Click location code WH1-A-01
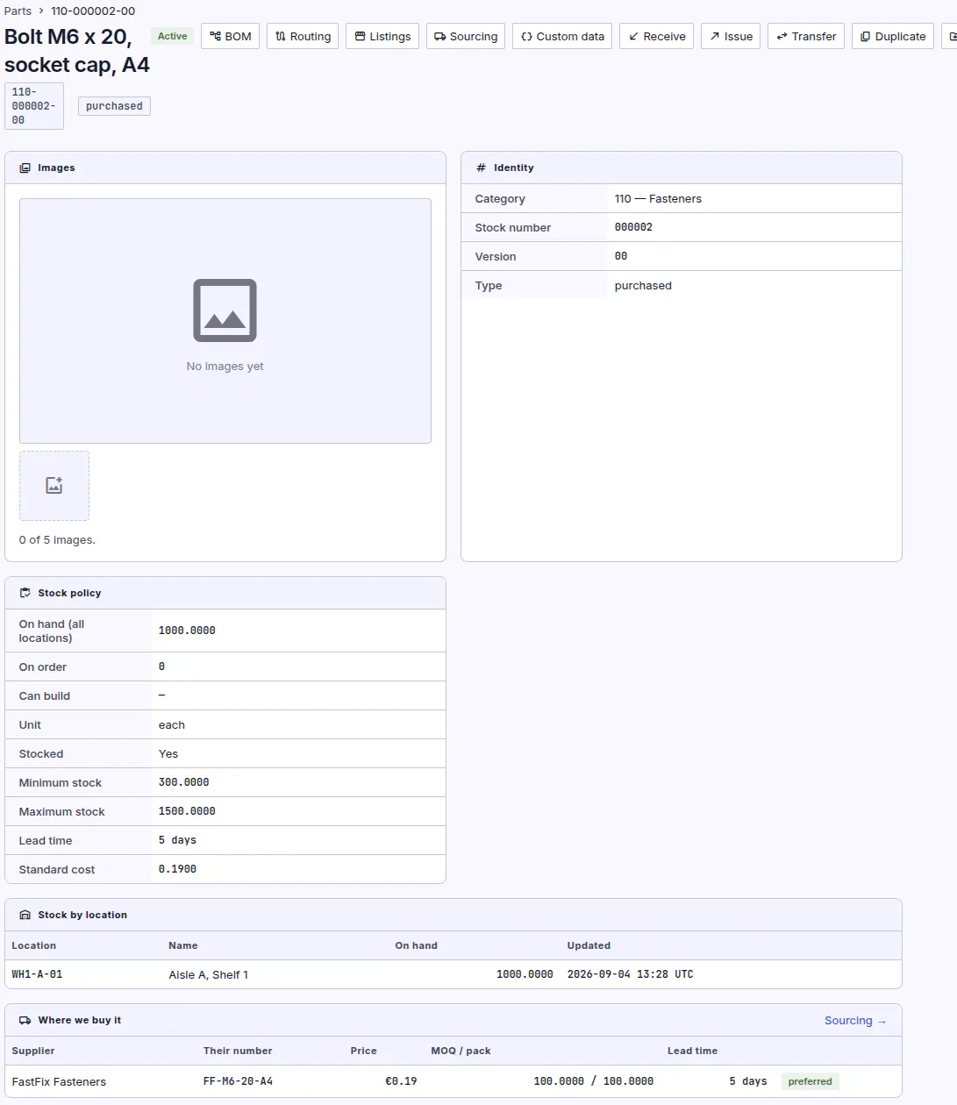 point(37,974)
